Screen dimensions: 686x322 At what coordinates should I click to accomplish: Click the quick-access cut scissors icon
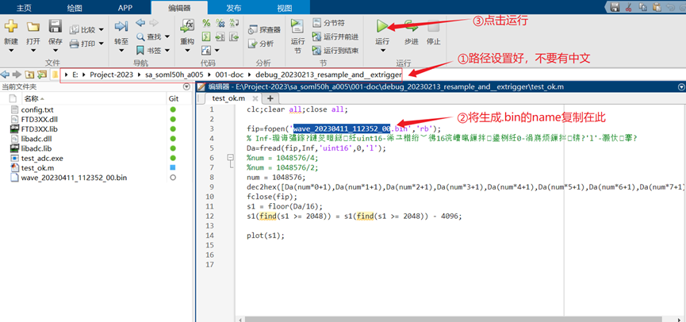pyautogui.click(x=628, y=6)
